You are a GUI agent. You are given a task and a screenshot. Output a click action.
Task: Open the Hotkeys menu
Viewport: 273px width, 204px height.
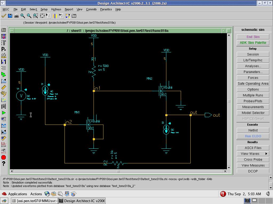[x=56, y=9]
